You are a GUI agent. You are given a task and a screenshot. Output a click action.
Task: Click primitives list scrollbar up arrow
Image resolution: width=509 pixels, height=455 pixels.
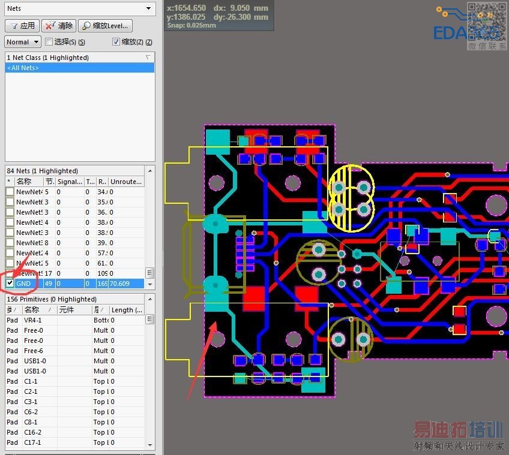click(150, 299)
